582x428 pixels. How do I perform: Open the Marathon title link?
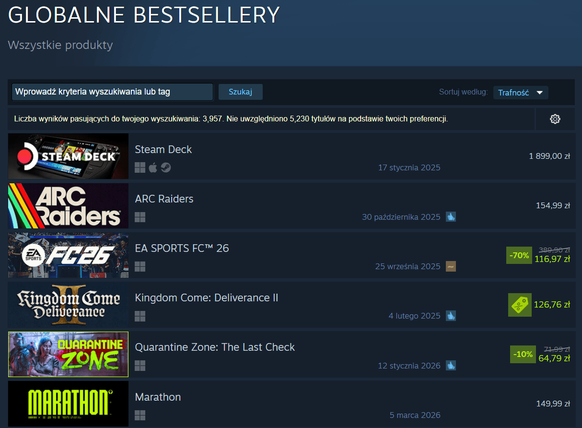(158, 397)
